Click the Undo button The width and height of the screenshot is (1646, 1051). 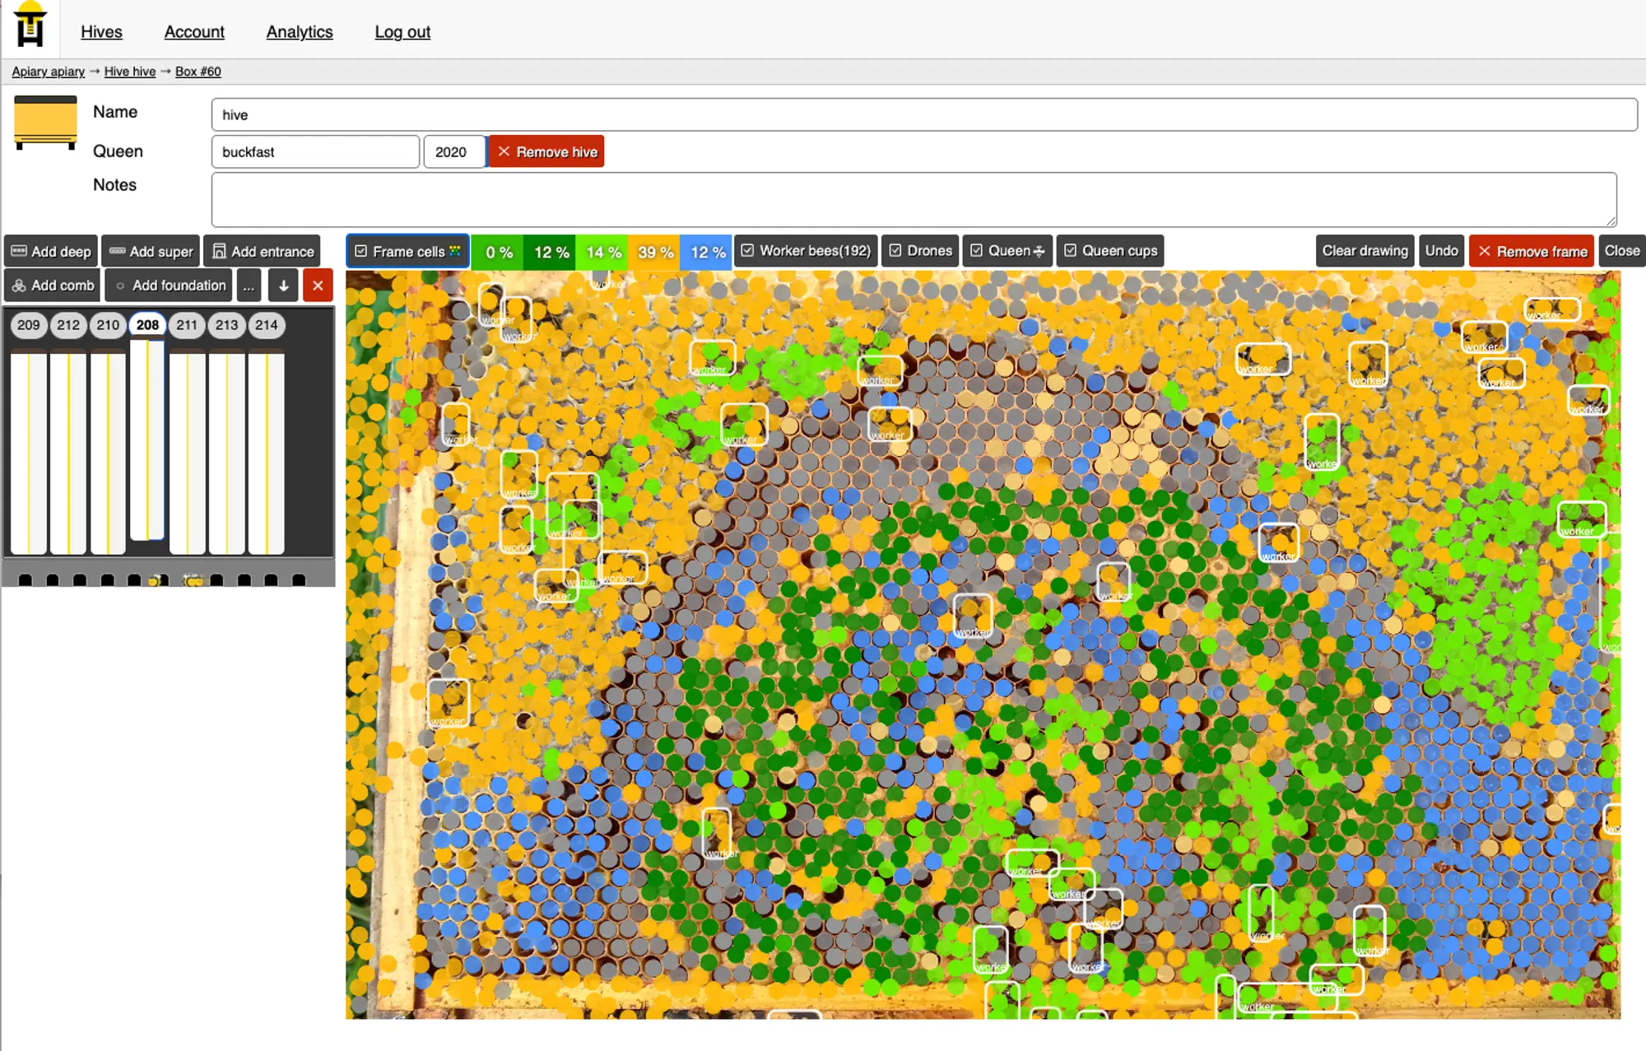pyautogui.click(x=1439, y=251)
